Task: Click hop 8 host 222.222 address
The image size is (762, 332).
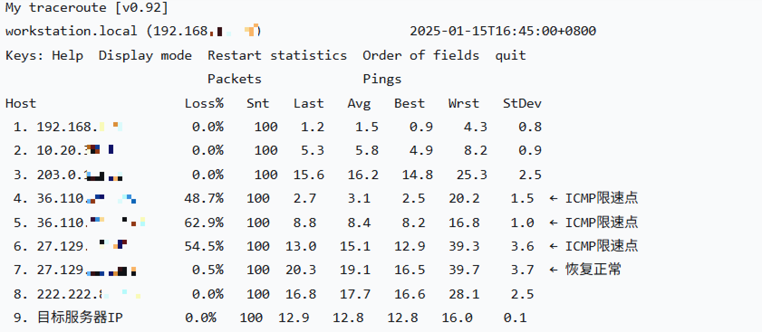Action: click(70, 294)
